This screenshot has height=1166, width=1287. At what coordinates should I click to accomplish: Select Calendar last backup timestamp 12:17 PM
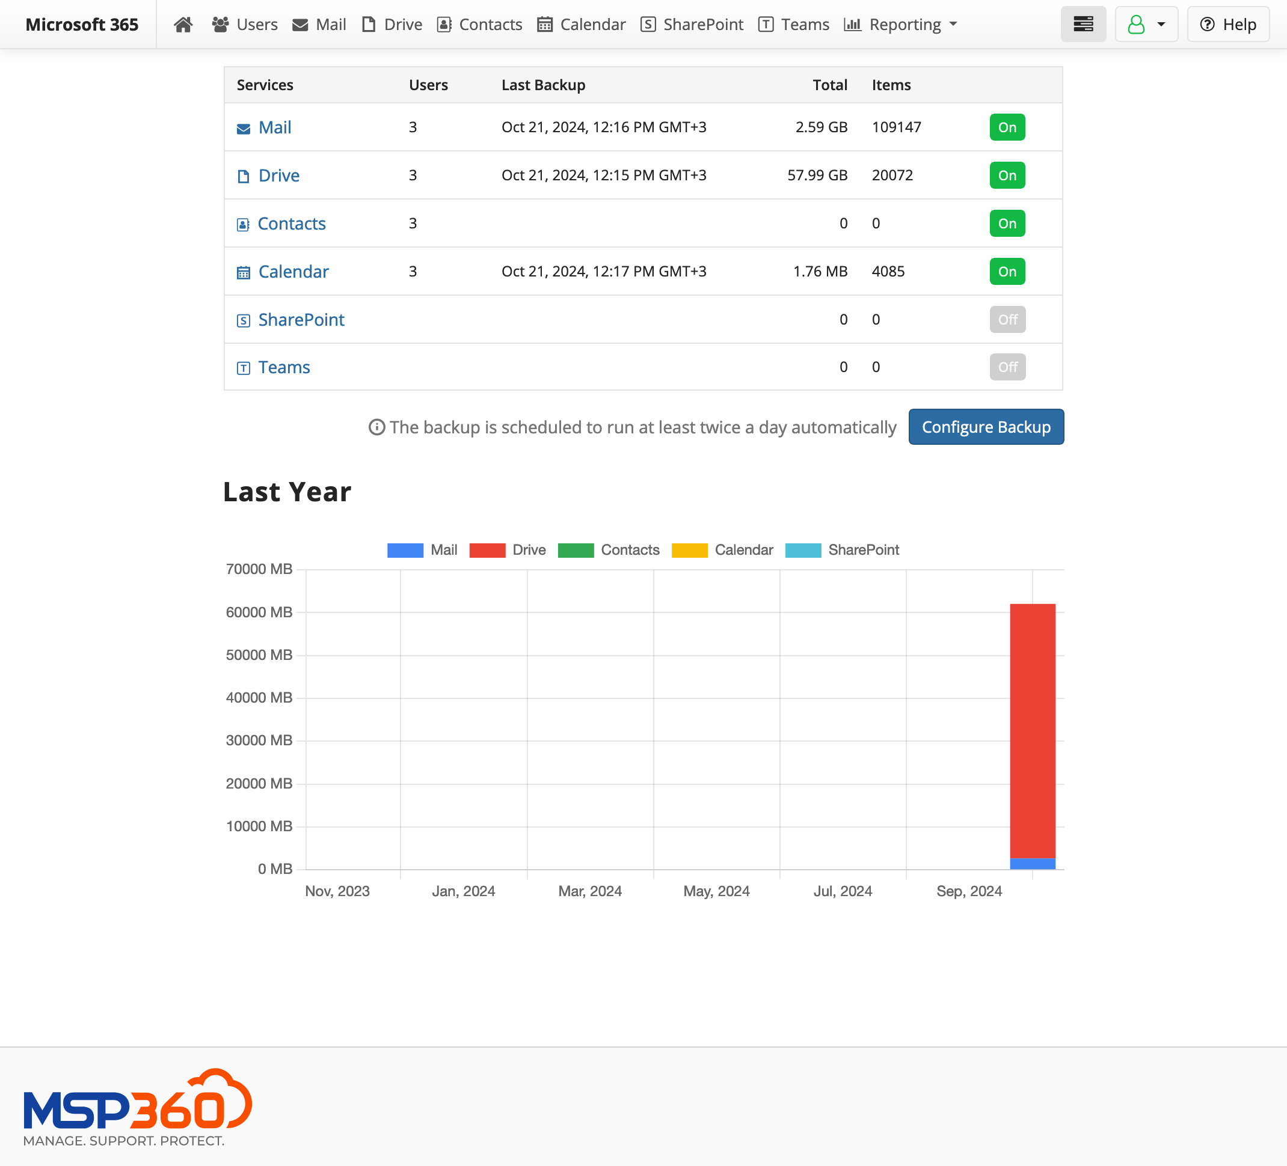[604, 272]
